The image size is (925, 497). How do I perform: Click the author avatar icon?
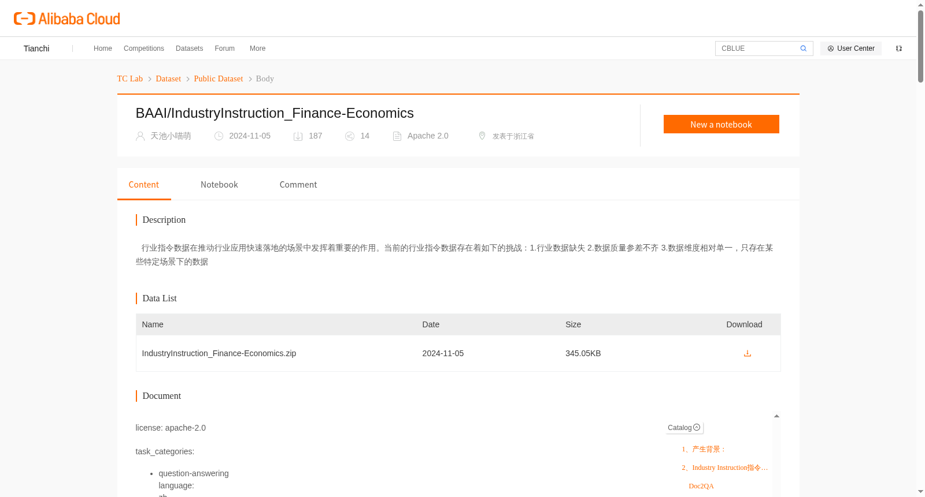(x=140, y=136)
